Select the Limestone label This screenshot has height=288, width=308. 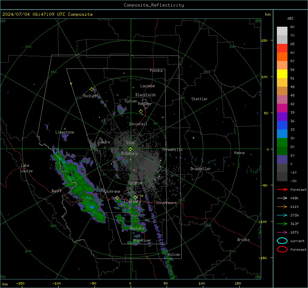[65, 132]
